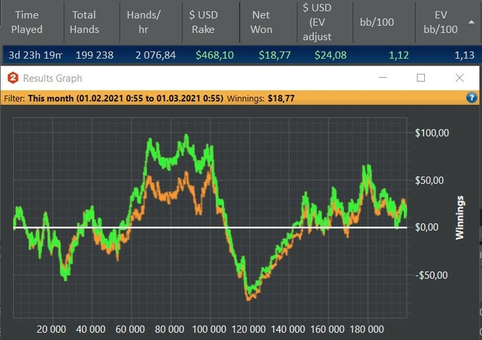482x340 pixels.
Task: Click the Results Graph window title
Action: tap(52, 78)
